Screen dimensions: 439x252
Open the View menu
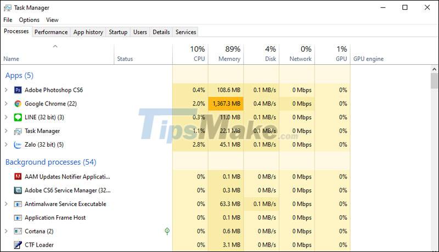52,20
